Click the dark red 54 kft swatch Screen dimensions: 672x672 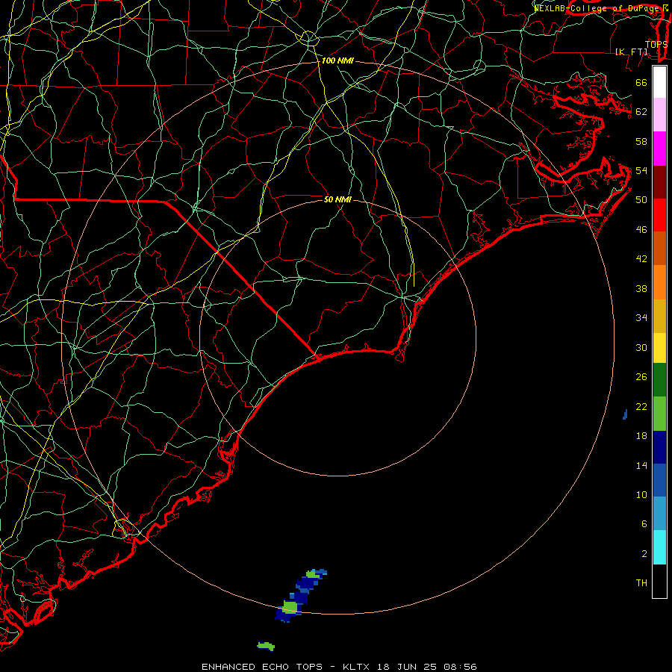pos(659,181)
